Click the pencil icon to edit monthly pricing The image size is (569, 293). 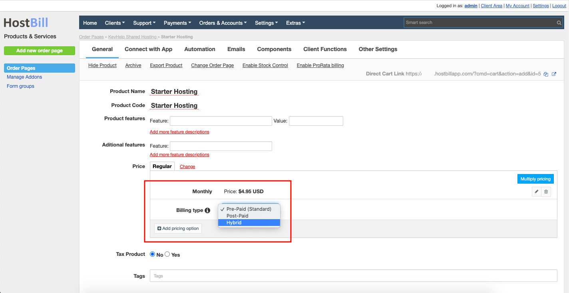point(536,192)
